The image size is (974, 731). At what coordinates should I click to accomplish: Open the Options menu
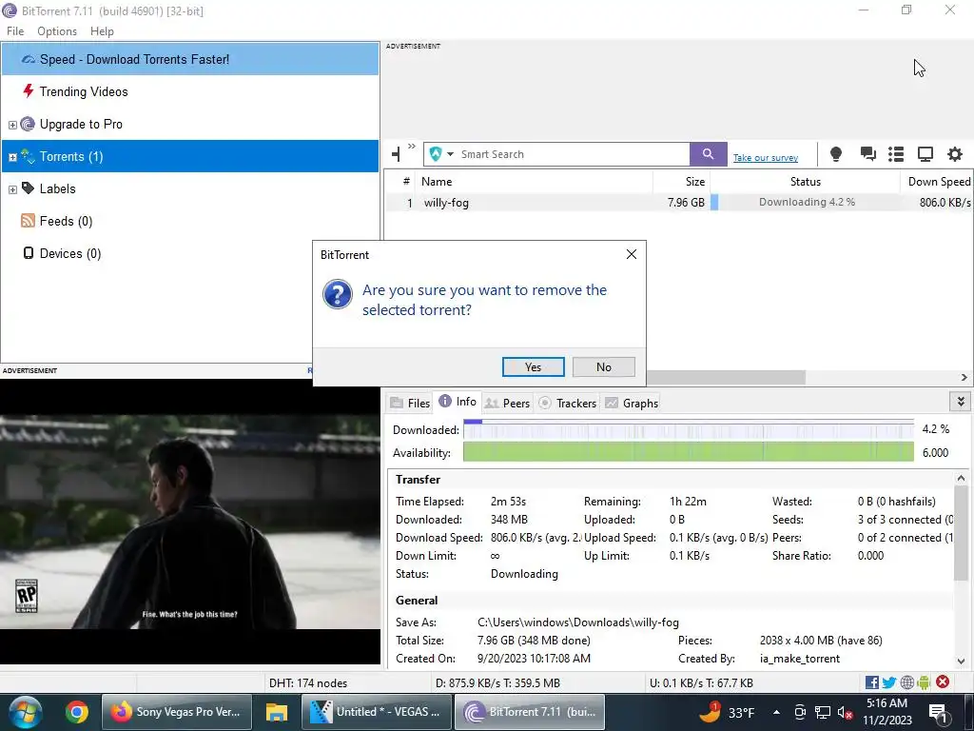pos(57,31)
